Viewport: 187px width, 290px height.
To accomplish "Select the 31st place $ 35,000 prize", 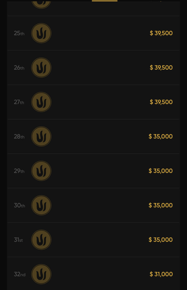I will click(x=160, y=240).
